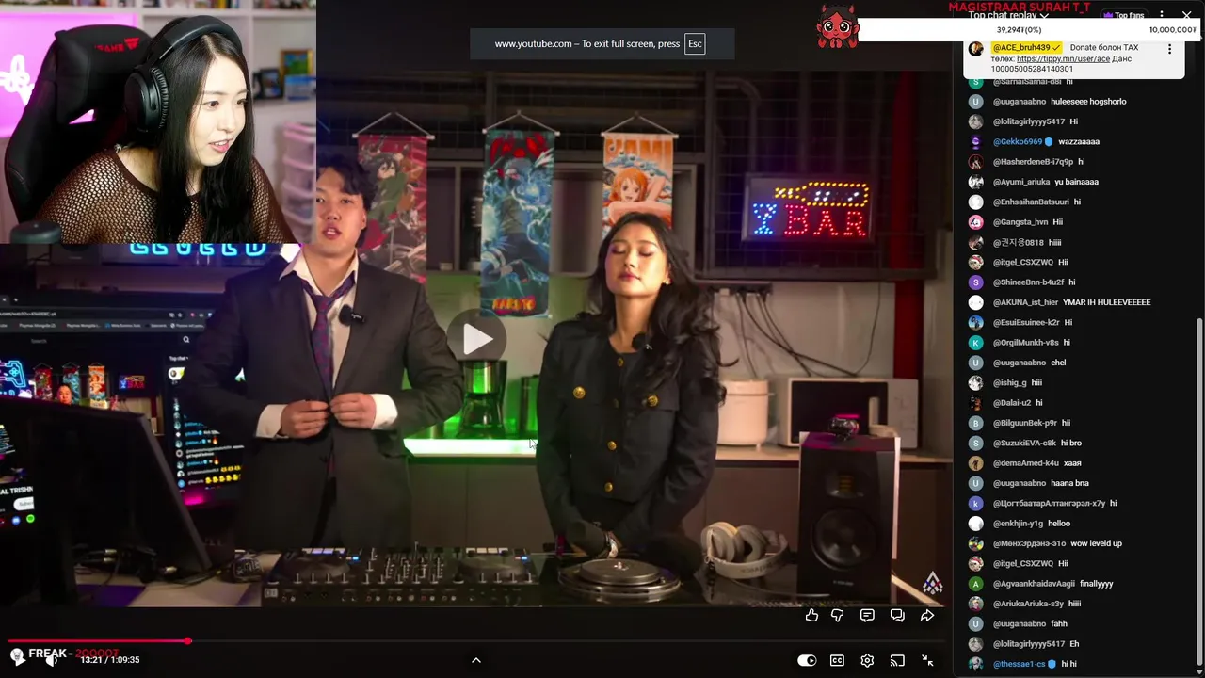Viewport: 1205px width, 678px height.
Task: Play the video with center play button
Action: [x=477, y=339]
